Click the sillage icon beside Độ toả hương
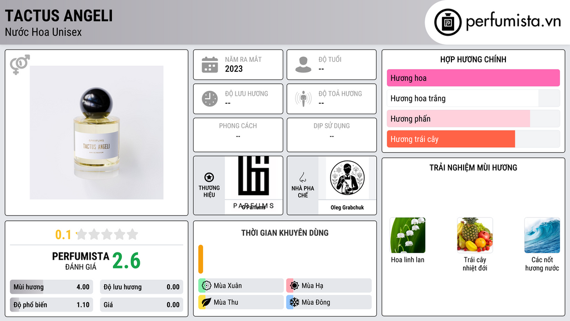 coord(303,99)
